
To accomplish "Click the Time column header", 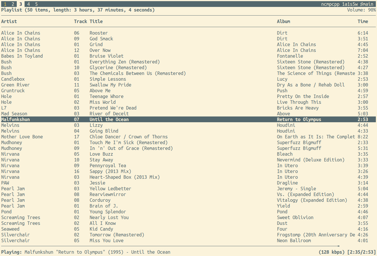I will 363,21.
